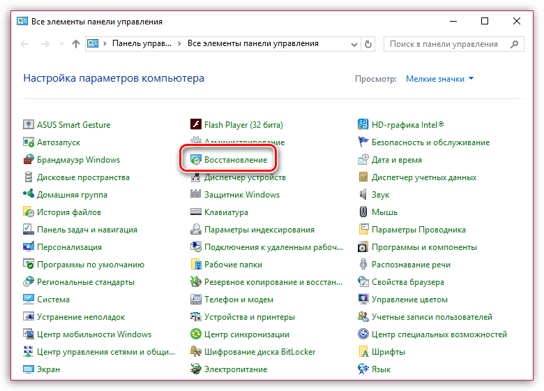Click the Брандмауэр Windows icon
Viewport: 544px width, 391px height.
point(29,160)
